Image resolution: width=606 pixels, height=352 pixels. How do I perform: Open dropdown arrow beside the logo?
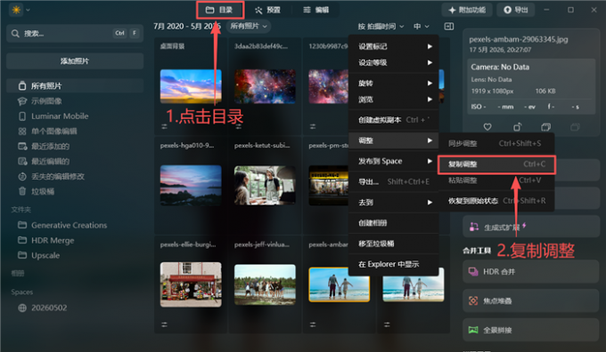[x=28, y=10]
